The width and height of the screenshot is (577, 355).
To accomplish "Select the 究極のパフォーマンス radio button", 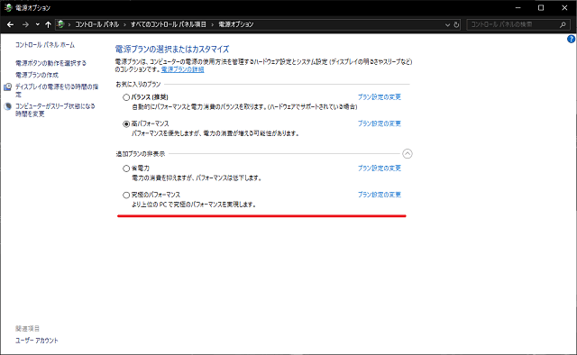I will [126, 195].
